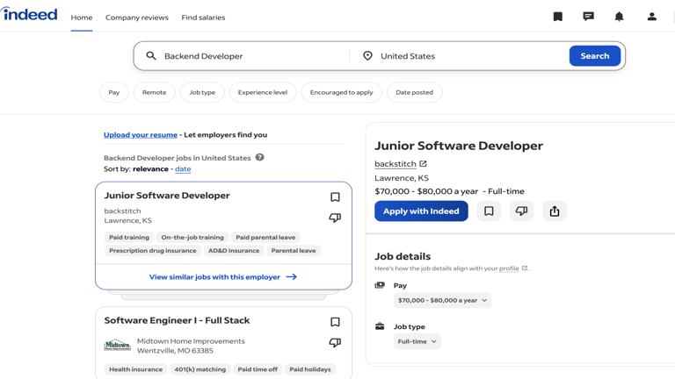
Task: Save Junior Software Developer card bookmark
Action: (x=335, y=197)
